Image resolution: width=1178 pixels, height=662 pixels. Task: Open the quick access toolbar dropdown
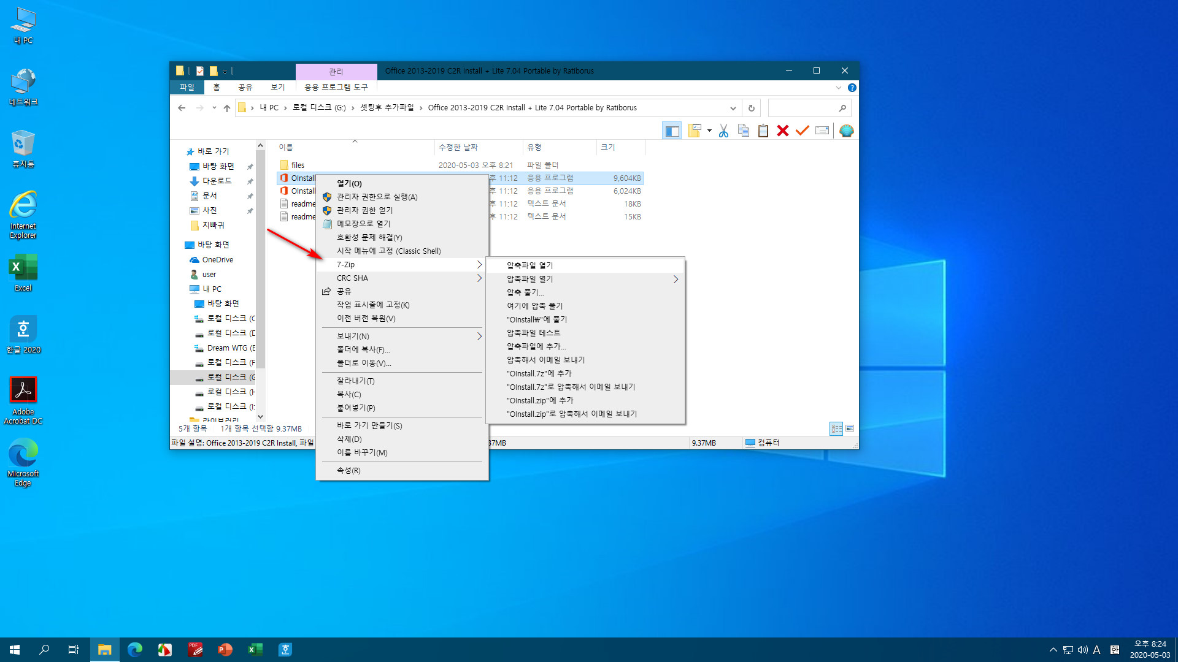225,71
